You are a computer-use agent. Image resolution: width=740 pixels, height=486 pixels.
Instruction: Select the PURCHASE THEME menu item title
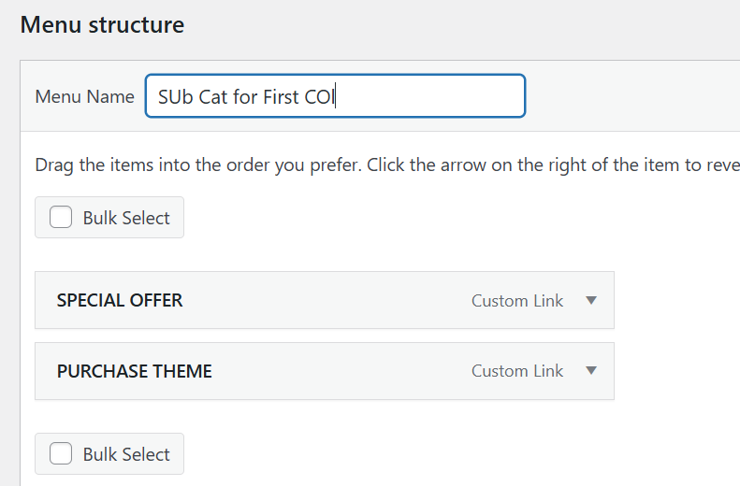tap(135, 371)
